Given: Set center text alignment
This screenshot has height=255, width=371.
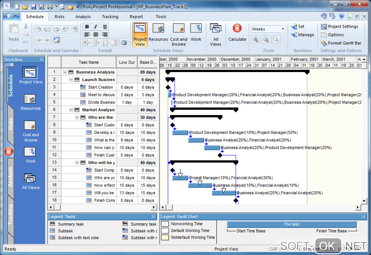Looking at the screenshot, I should [96, 35].
